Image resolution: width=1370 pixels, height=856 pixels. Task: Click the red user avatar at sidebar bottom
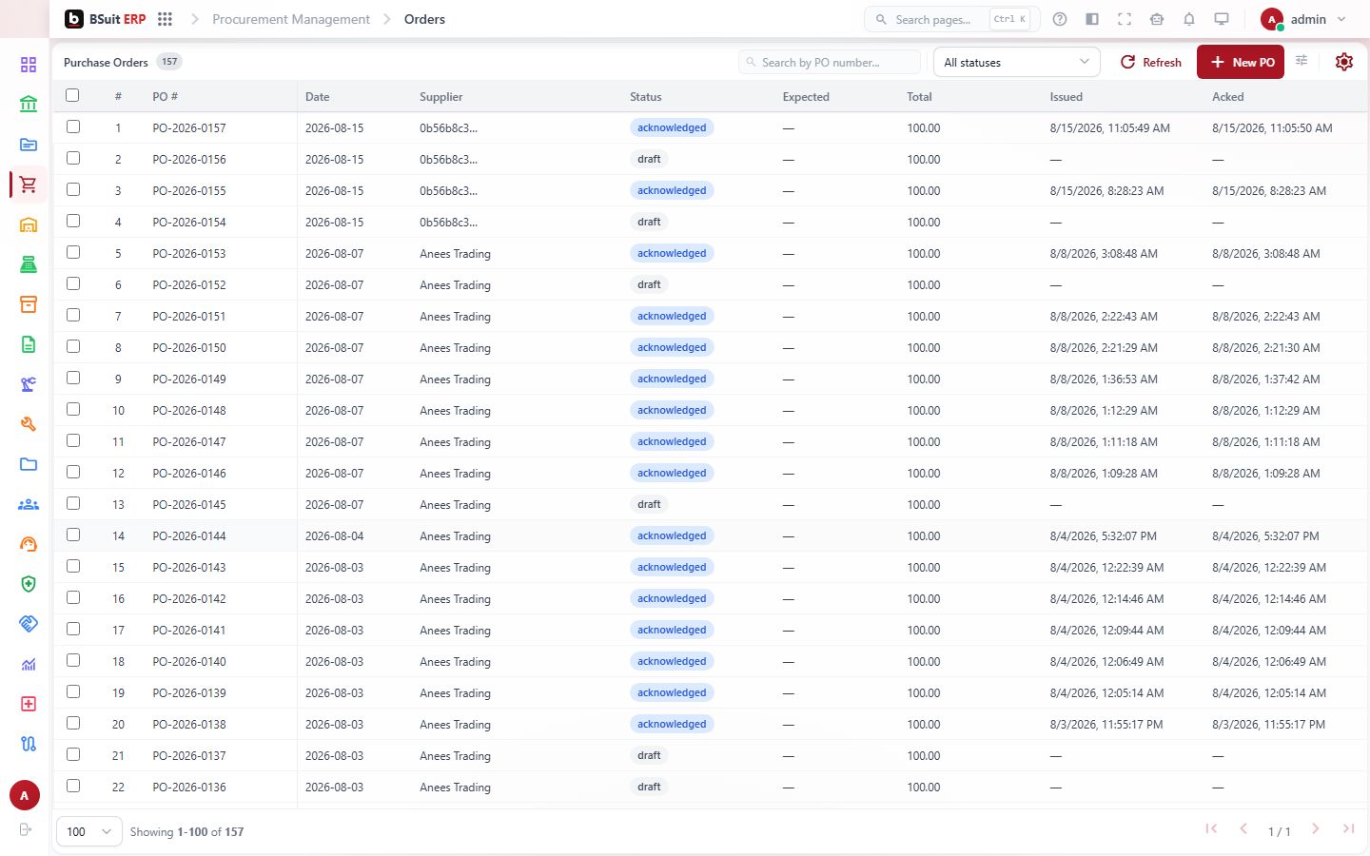(25, 796)
